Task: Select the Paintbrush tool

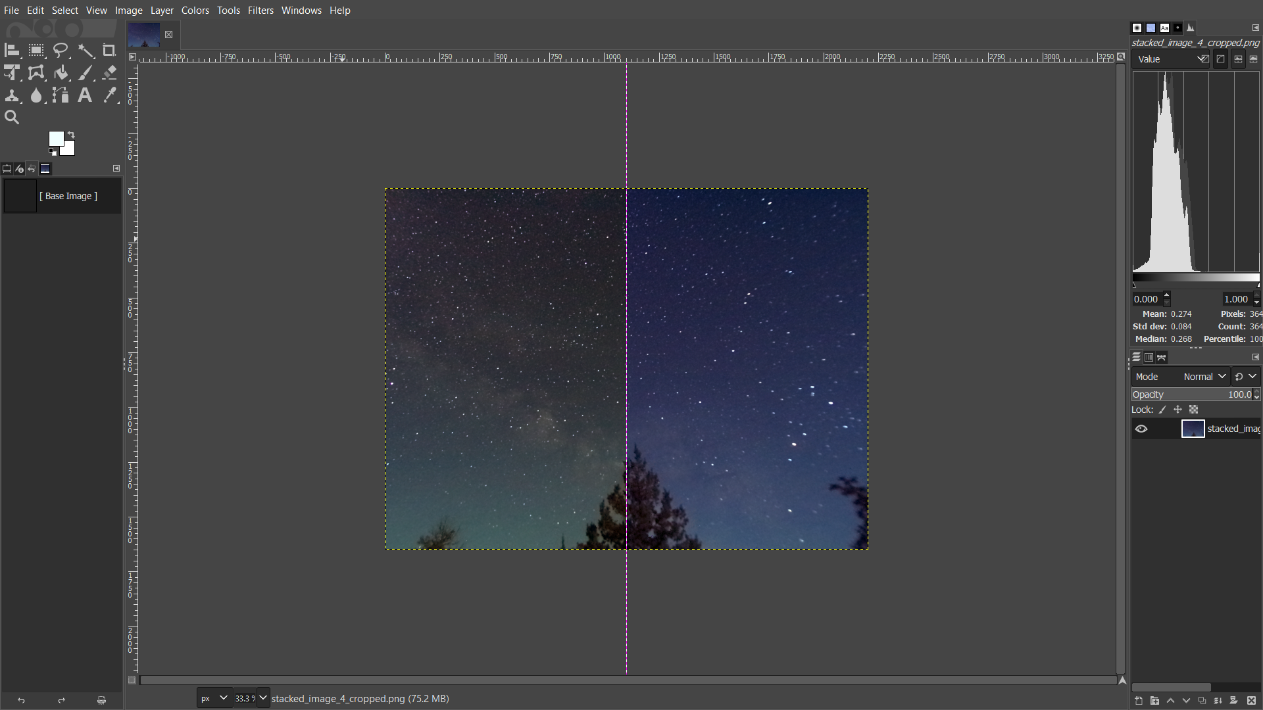Action: click(x=86, y=73)
